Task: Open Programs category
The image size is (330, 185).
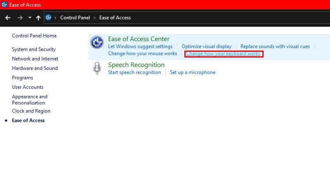Action: click(x=22, y=78)
